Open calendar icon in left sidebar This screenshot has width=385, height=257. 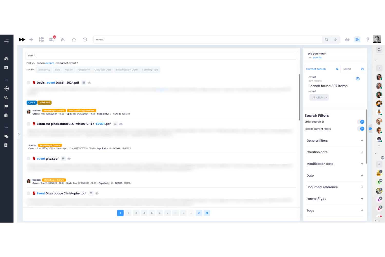click(6, 115)
